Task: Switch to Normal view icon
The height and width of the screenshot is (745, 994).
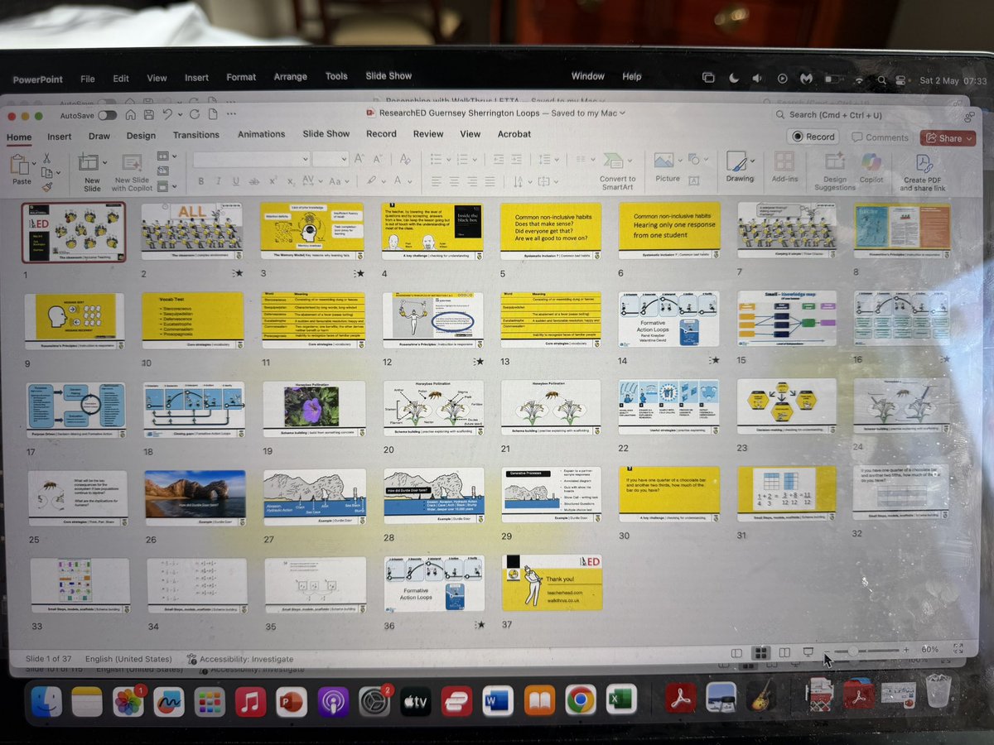Action: click(x=736, y=652)
